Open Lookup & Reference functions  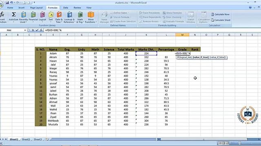(x=69, y=17)
